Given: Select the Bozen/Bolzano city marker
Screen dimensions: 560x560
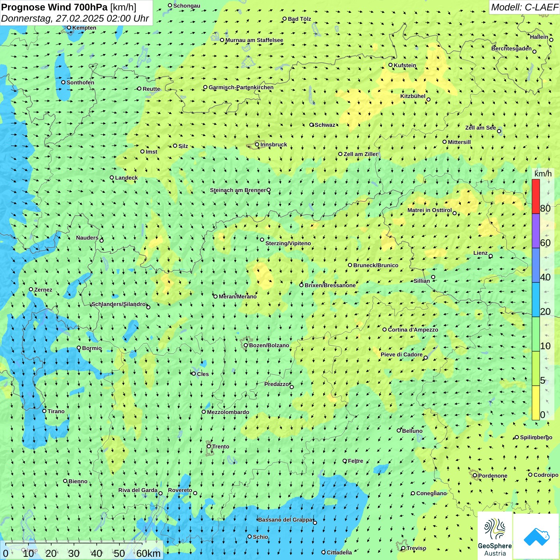Looking at the screenshot, I should pos(246,345).
